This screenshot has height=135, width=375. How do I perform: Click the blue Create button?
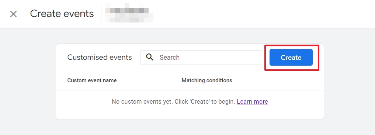(291, 58)
